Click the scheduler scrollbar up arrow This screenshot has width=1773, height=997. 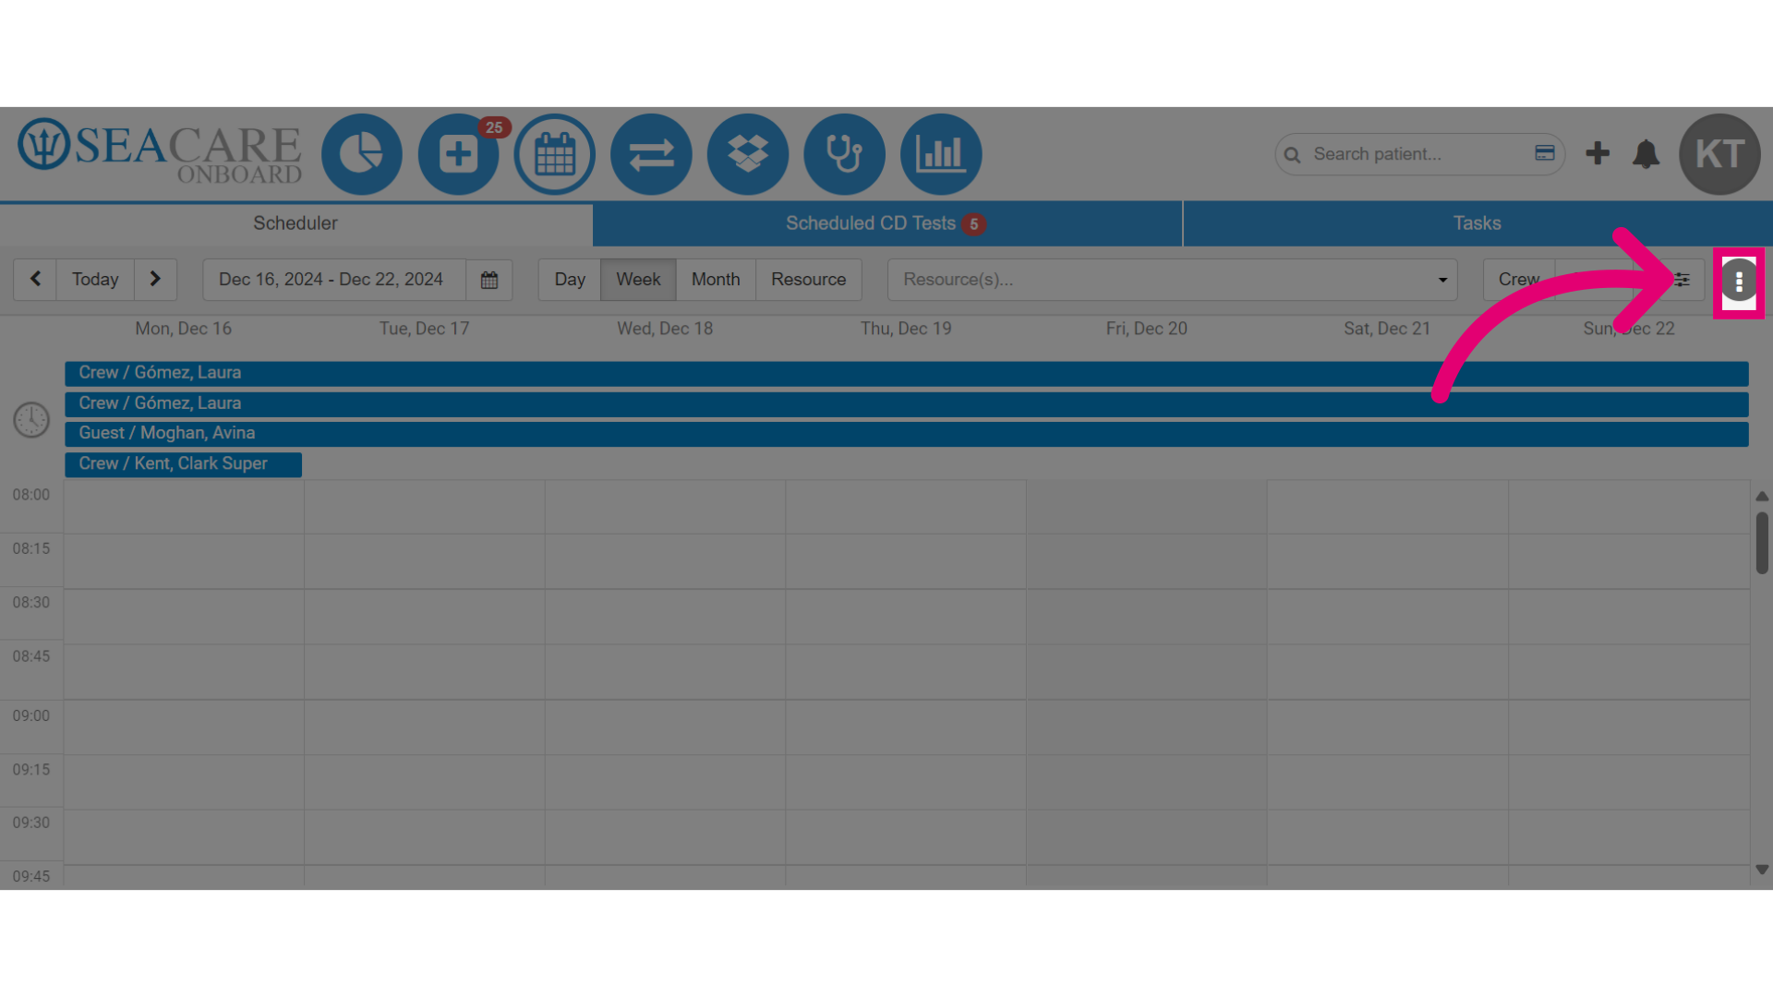pos(1762,497)
